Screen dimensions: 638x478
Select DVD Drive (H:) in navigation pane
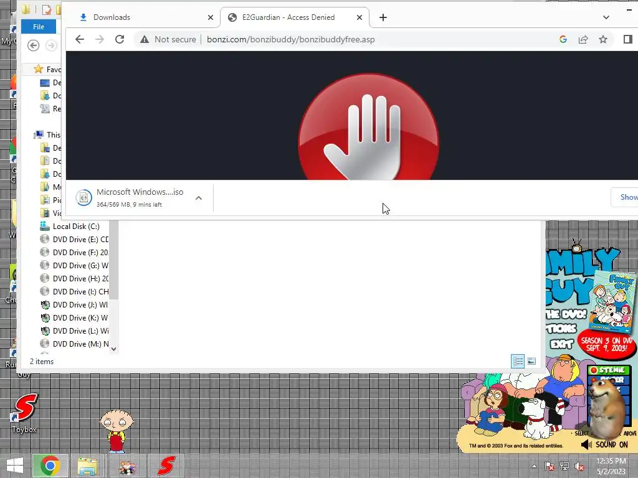(x=74, y=278)
